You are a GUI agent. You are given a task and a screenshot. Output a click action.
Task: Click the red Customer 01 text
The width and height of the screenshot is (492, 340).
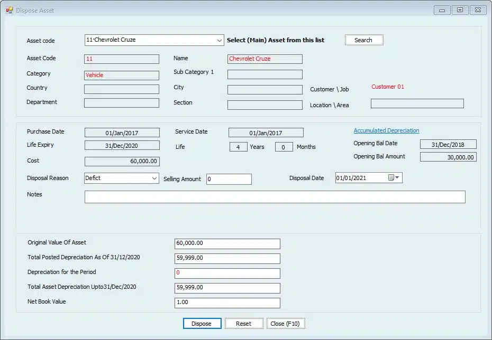click(x=387, y=87)
